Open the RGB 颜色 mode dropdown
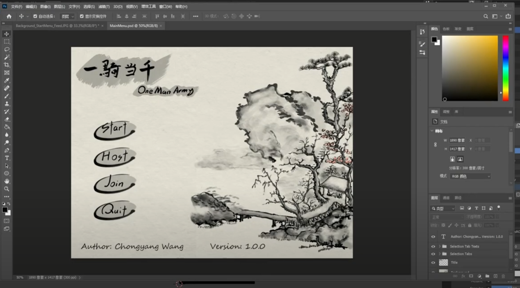This screenshot has height=288, width=520. (x=470, y=176)
